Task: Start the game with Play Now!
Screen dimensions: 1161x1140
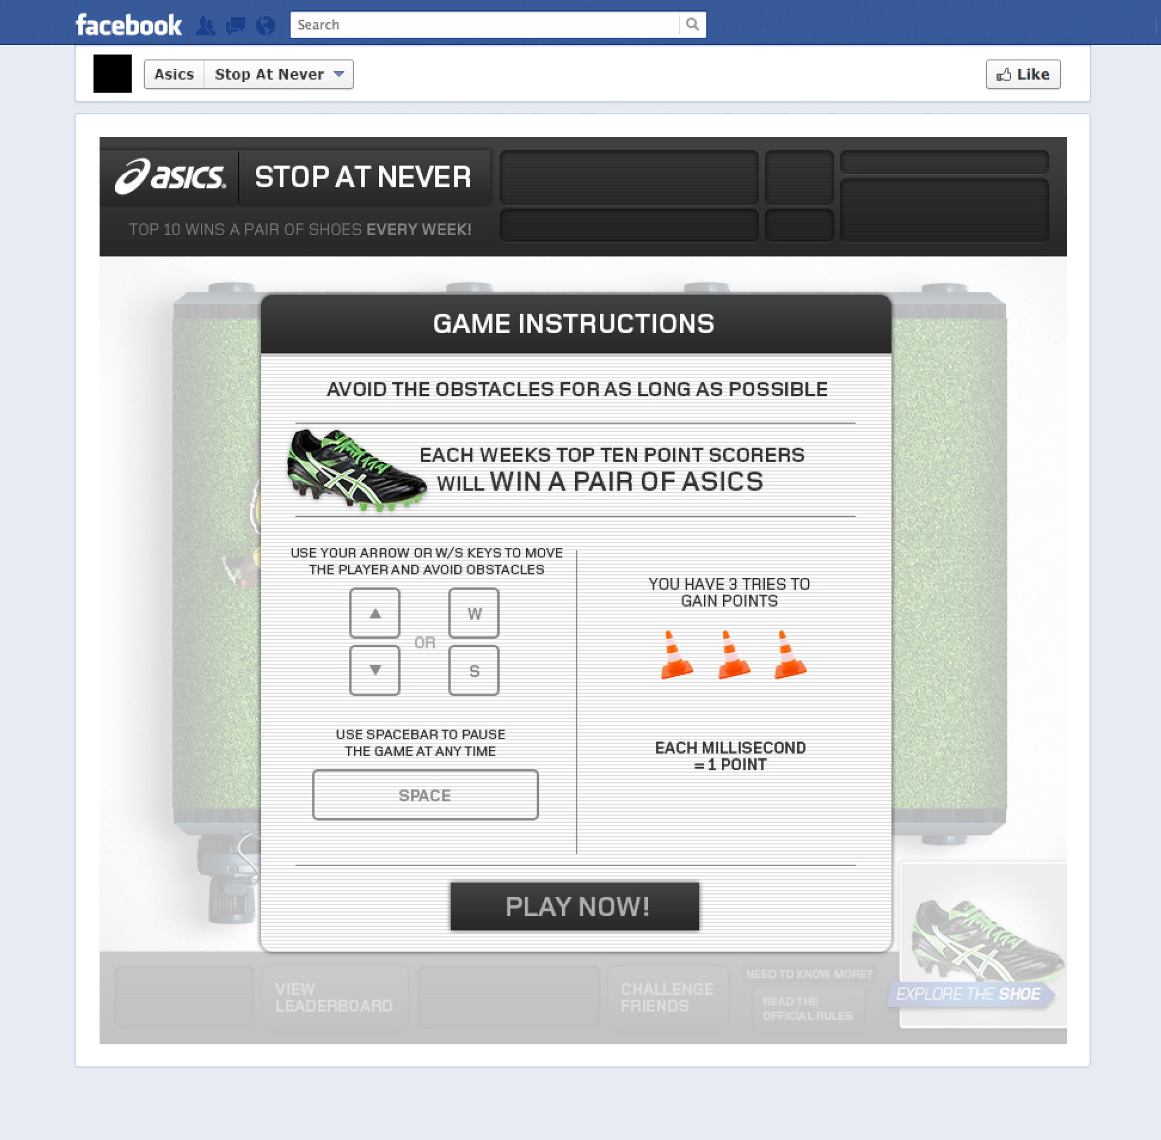Action: tap(575, 906)
